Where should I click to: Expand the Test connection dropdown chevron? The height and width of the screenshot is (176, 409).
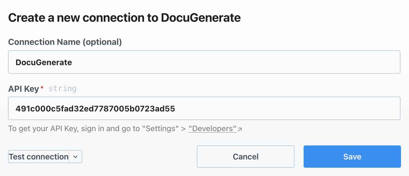coord(75,157)
